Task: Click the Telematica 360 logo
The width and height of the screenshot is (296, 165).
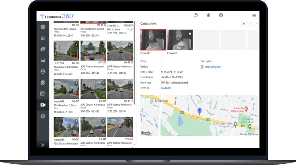Action: pyautogui.click(x=58, y=16)
